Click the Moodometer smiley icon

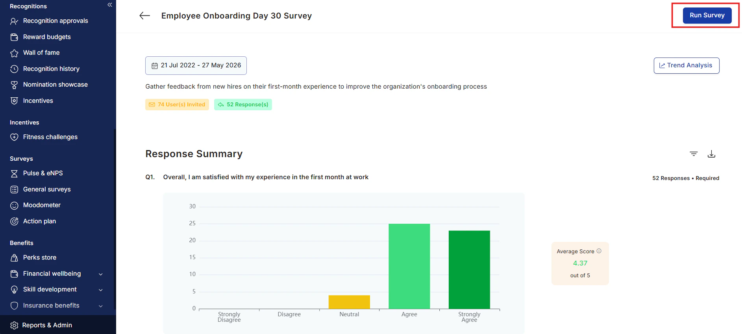click(14, 205)
